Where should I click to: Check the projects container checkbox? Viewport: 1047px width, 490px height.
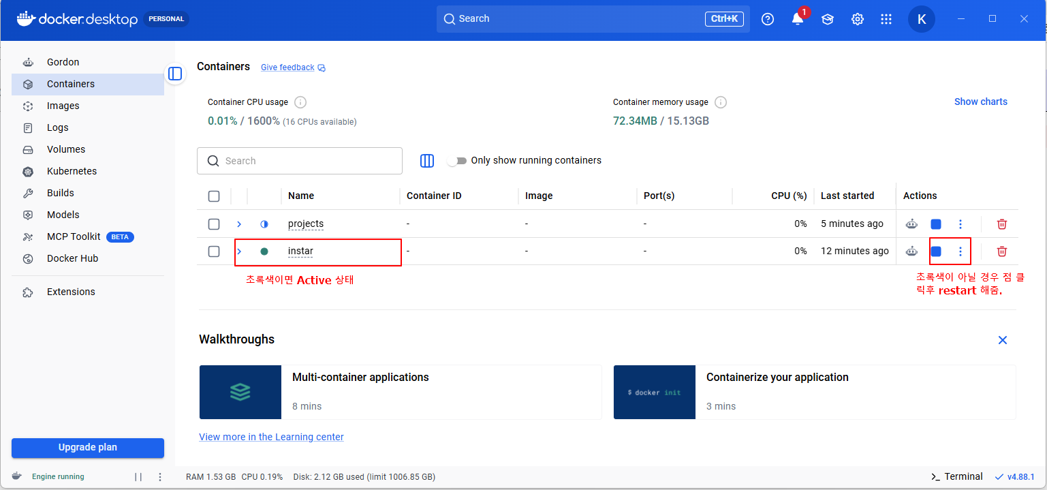(214, 224)
